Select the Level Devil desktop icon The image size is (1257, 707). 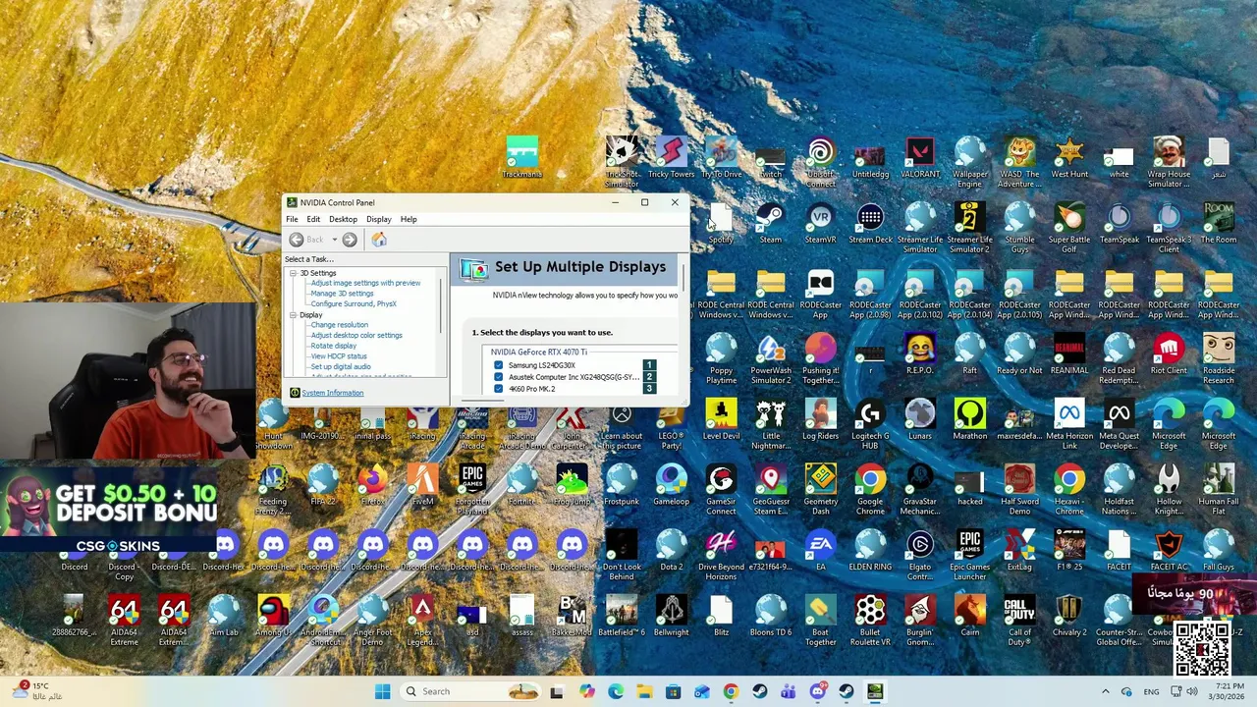tap(721, 419)
